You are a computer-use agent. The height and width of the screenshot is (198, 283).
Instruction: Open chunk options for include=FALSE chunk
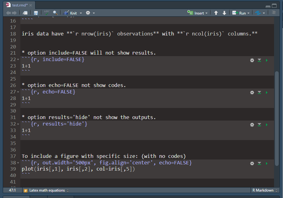252,60
